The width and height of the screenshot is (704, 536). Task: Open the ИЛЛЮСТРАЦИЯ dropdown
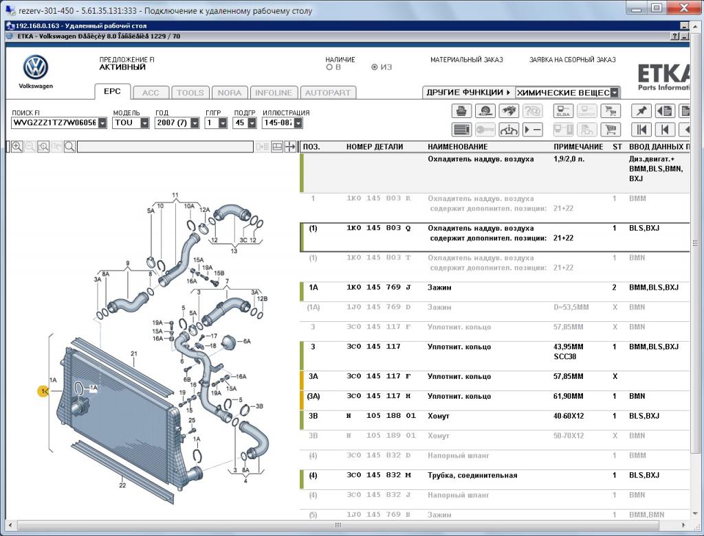[x=298, y=123]
